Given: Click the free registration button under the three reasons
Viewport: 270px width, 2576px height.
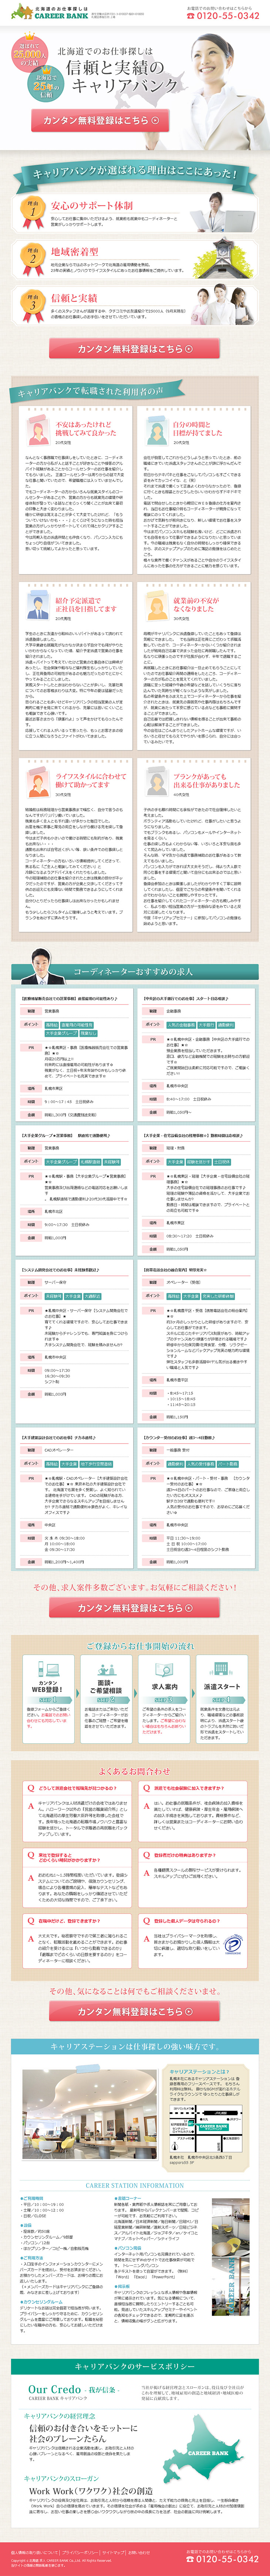Looking at the screenshot, I should [135, 349].
